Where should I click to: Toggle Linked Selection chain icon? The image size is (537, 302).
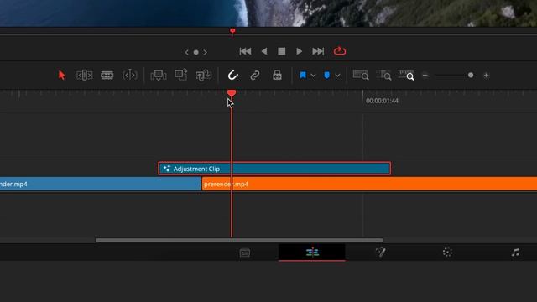255,75
